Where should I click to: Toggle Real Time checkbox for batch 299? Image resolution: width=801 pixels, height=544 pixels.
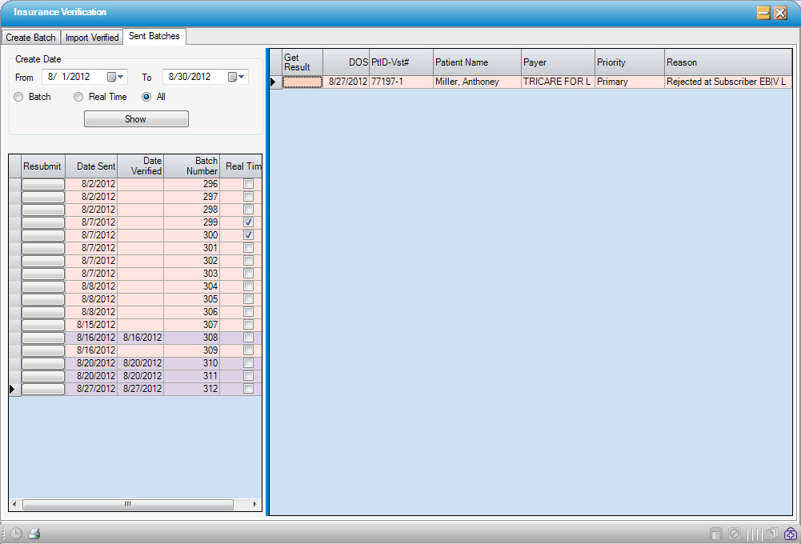coord(248,222)
